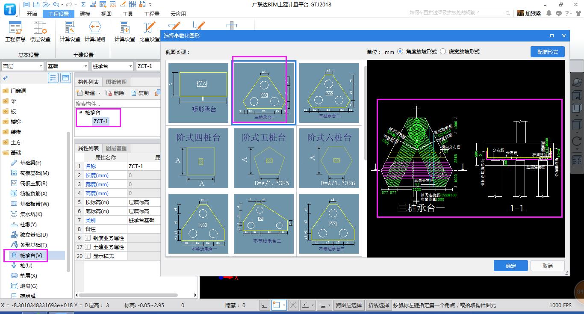This screenshot has width=584, height=314.
Task: Click 折线选择 button in status bar
Action: tap(379, 305)
